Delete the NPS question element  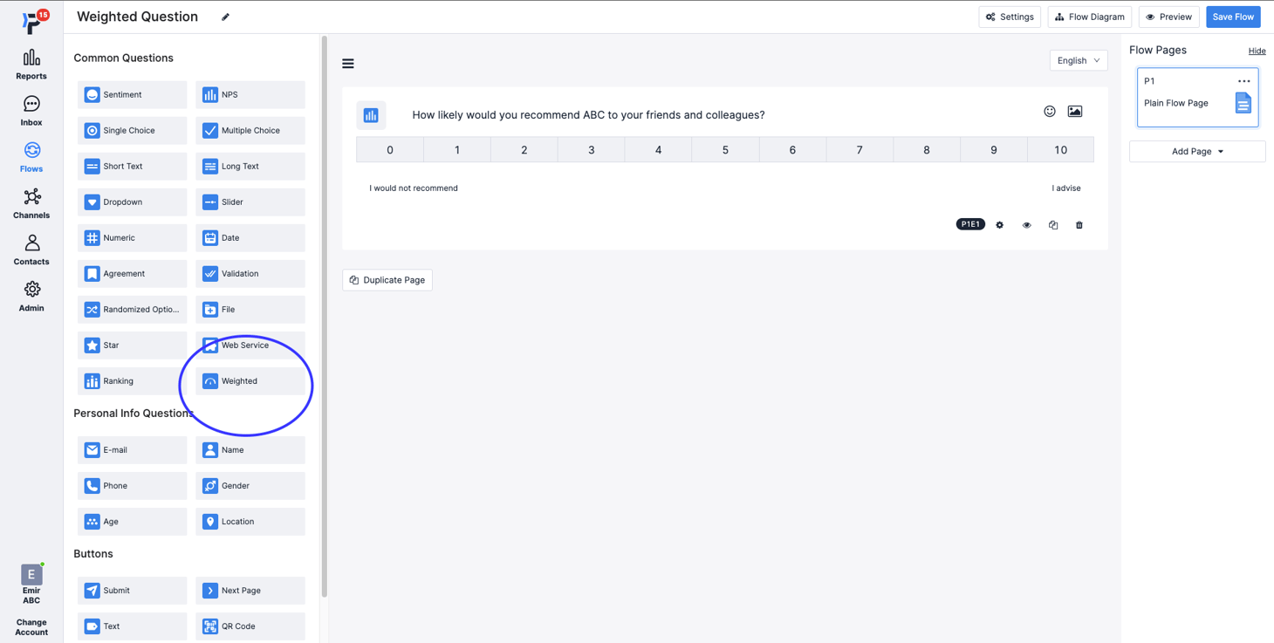tap(1079, 224)
